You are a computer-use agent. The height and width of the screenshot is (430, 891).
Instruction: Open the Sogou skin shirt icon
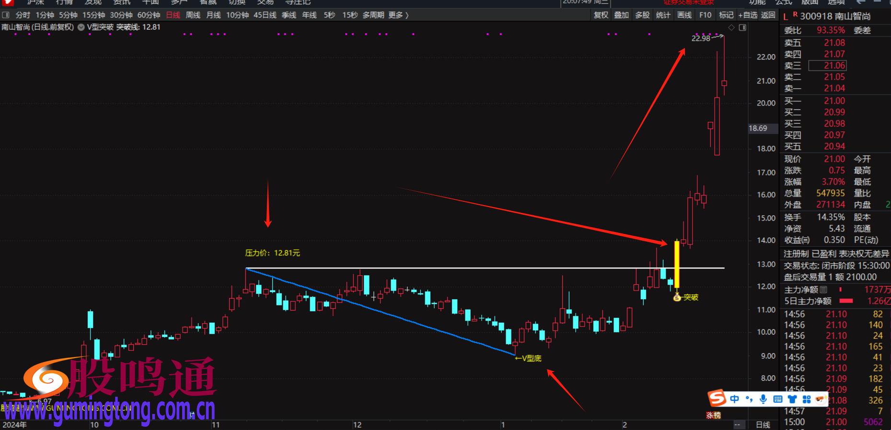coord(792,399)
